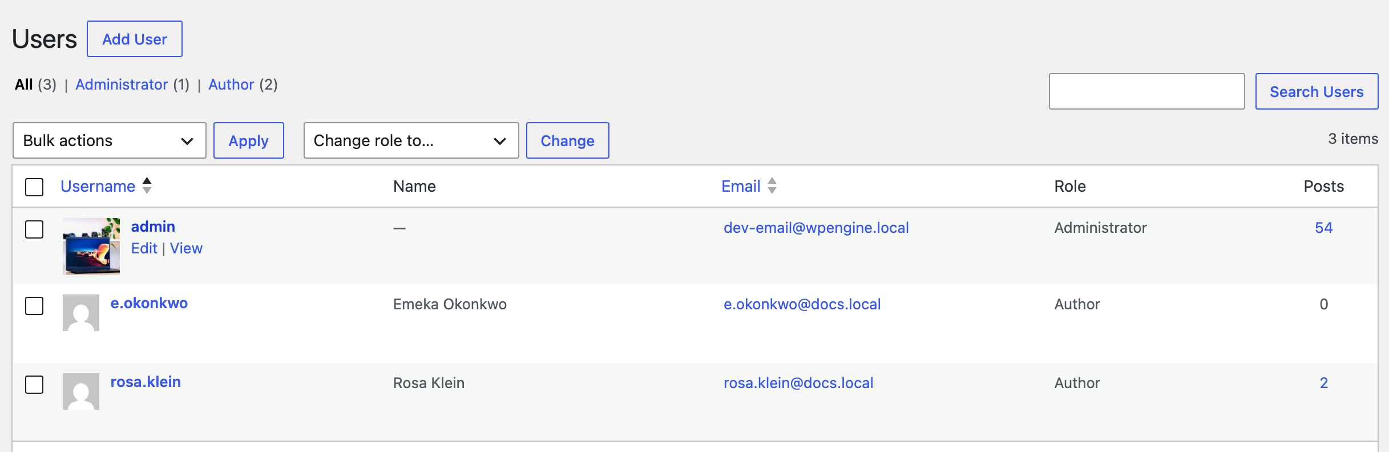Check the rosa.klein row checkbox
Viewport: 1389px width, 452px height.
click(34, 385)
